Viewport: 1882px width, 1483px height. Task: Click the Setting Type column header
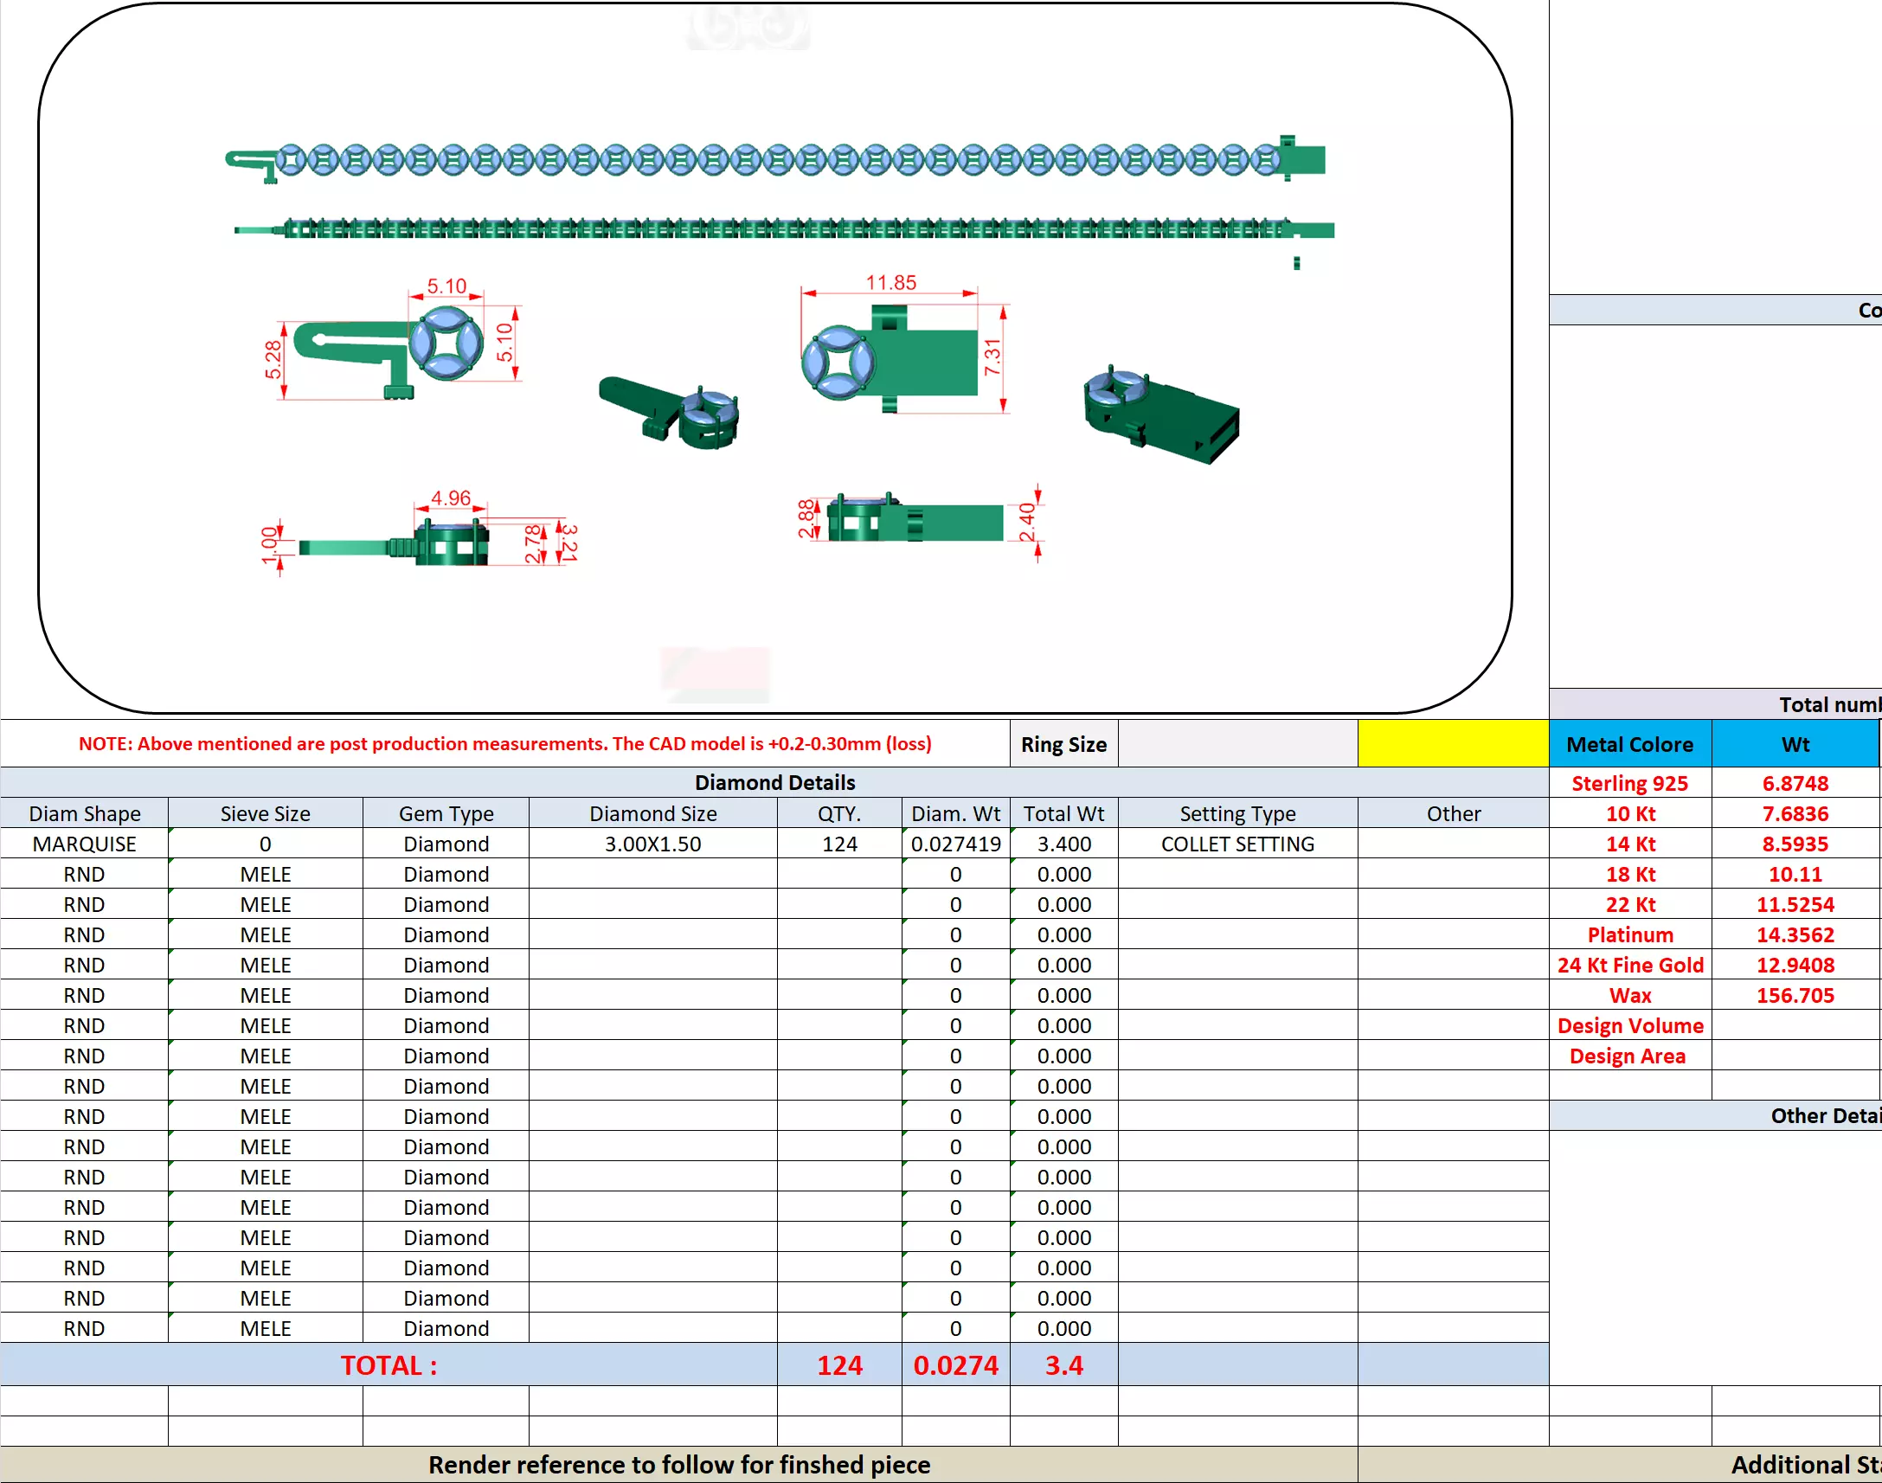coord(1236,813)
